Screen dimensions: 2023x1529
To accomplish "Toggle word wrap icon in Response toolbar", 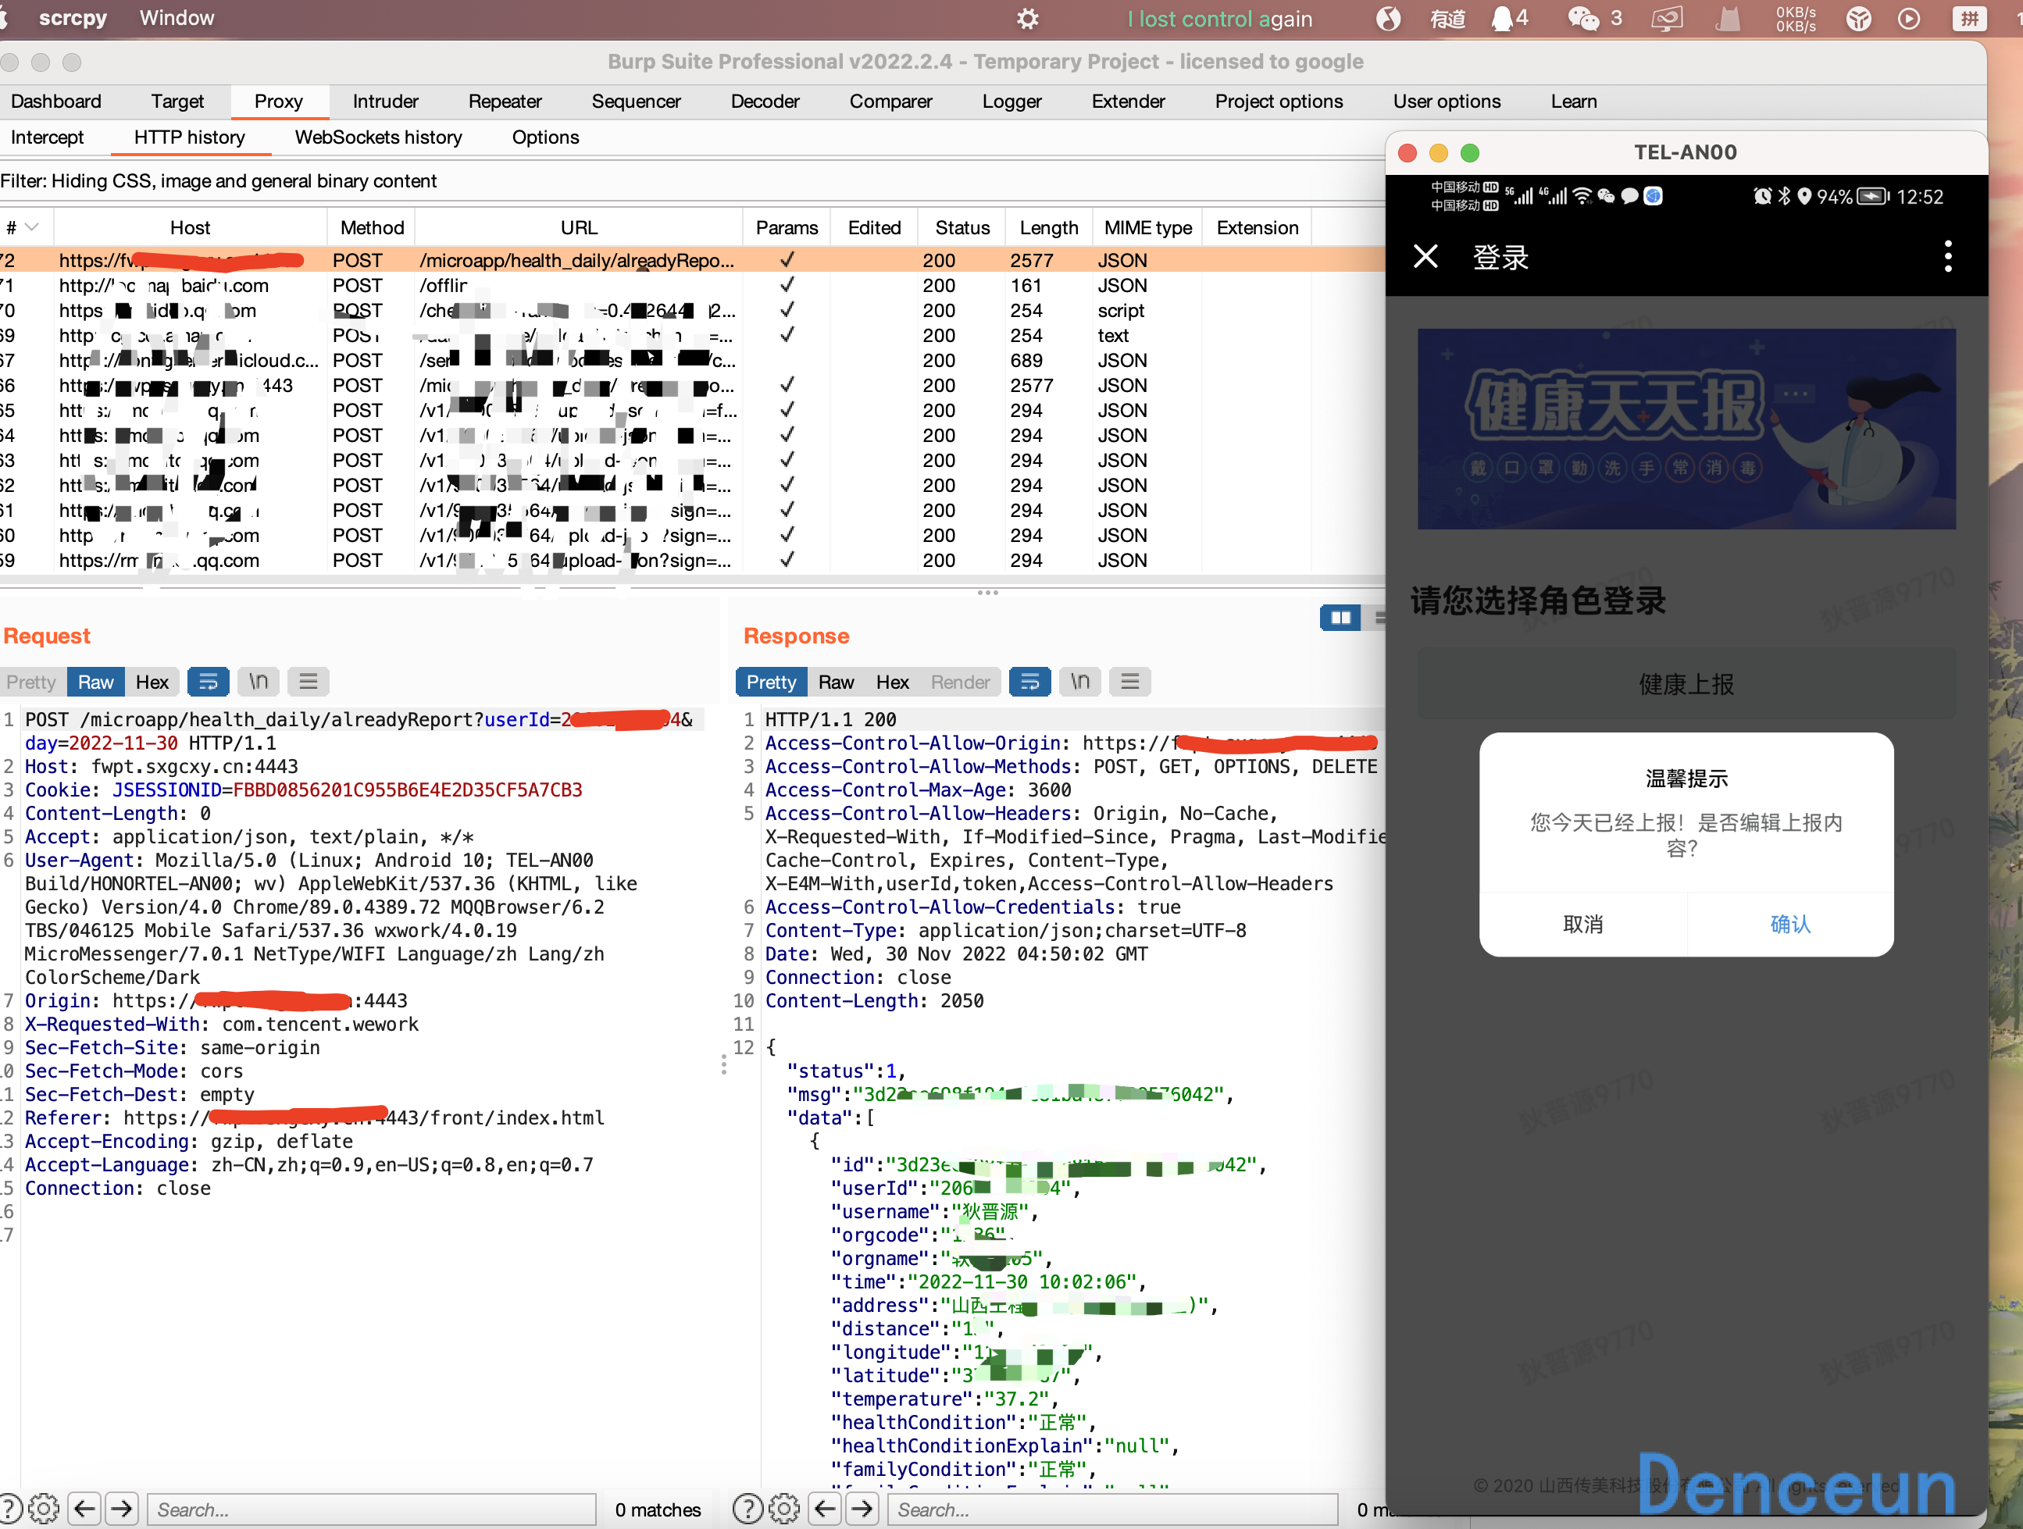I will [1029, 681].
